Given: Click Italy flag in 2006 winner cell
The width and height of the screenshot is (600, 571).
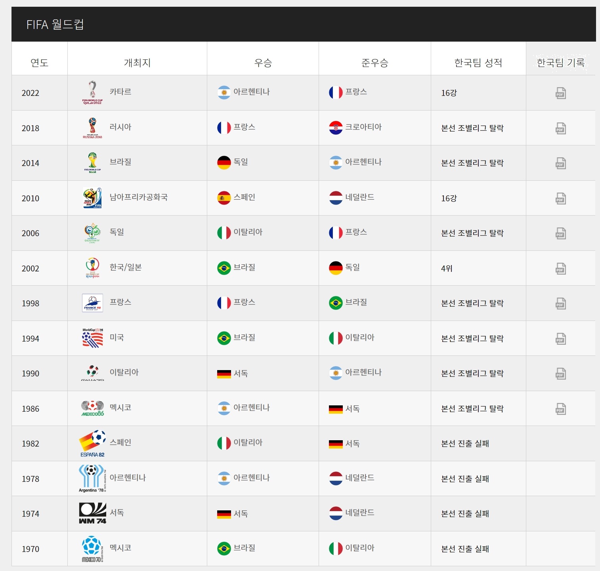Looking at the screenshot, I should tap(224, 233).
